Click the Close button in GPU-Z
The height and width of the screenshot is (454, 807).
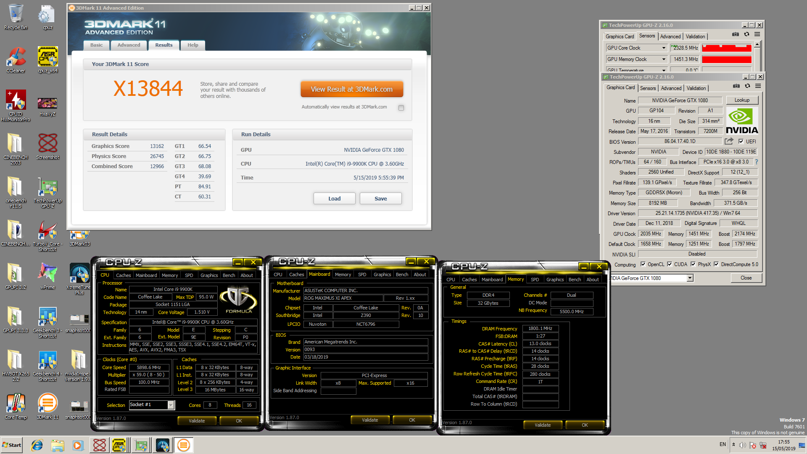746,278
